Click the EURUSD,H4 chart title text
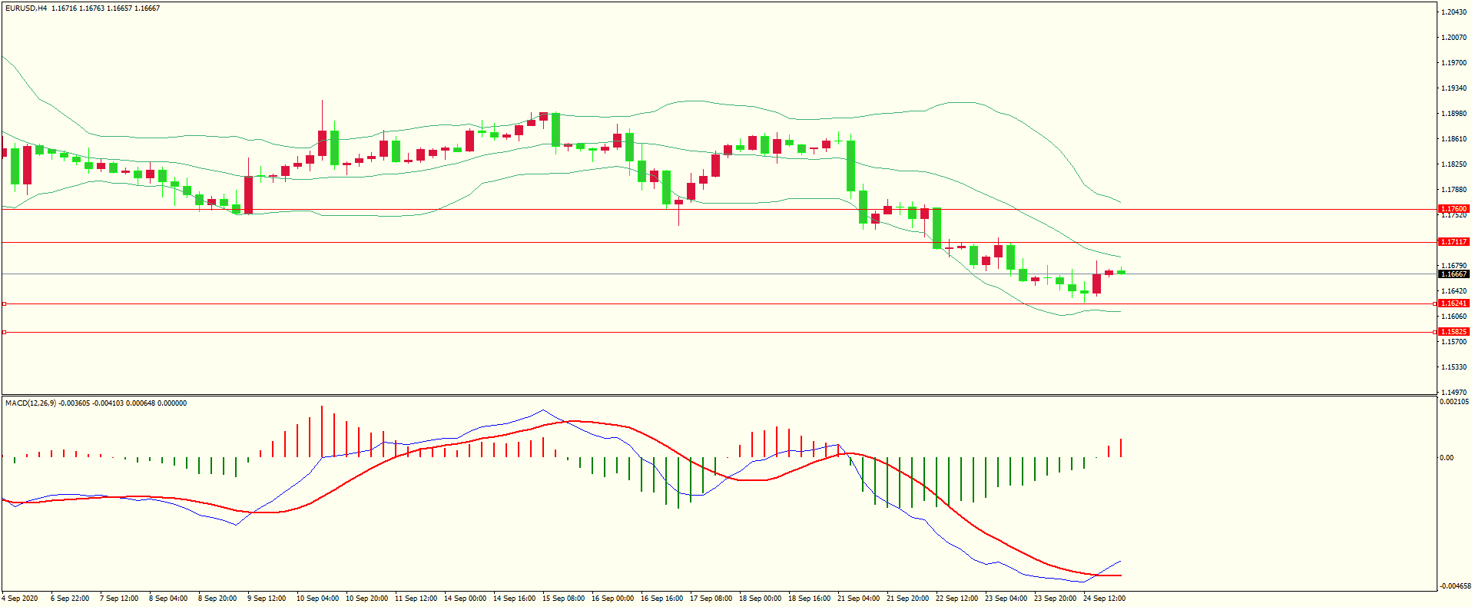 [26, 8]
